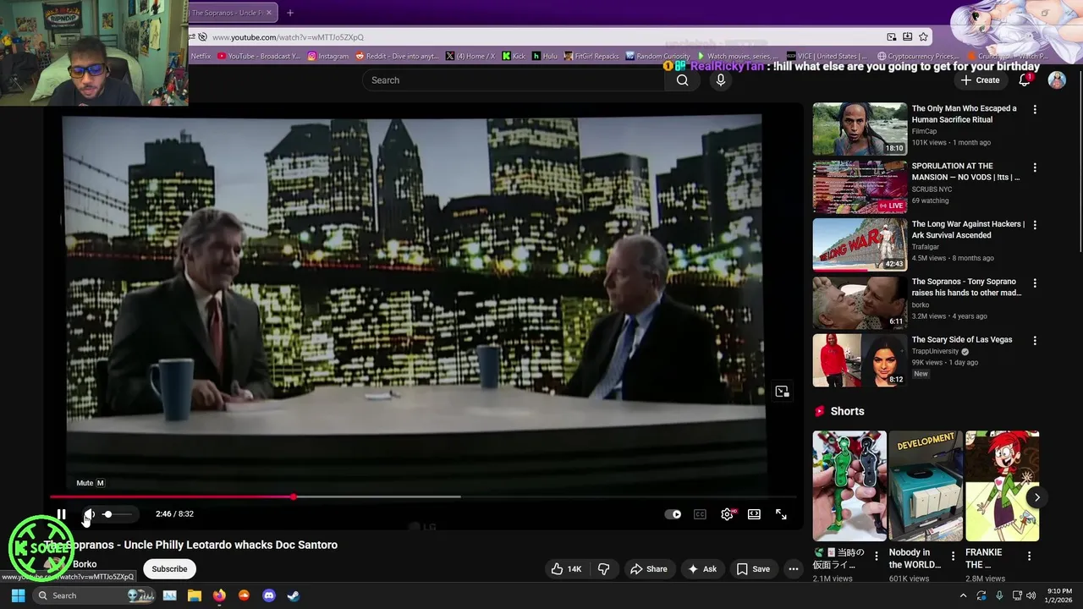Subscribe to the Borko channel
The height and width of the screenshot is (609, 1083).
click(x=169, y=569)
